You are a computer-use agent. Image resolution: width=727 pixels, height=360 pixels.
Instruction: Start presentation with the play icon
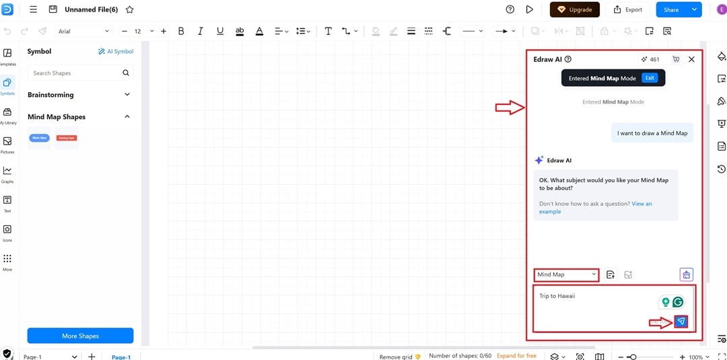pyautogui.click(x=530, y=9)
